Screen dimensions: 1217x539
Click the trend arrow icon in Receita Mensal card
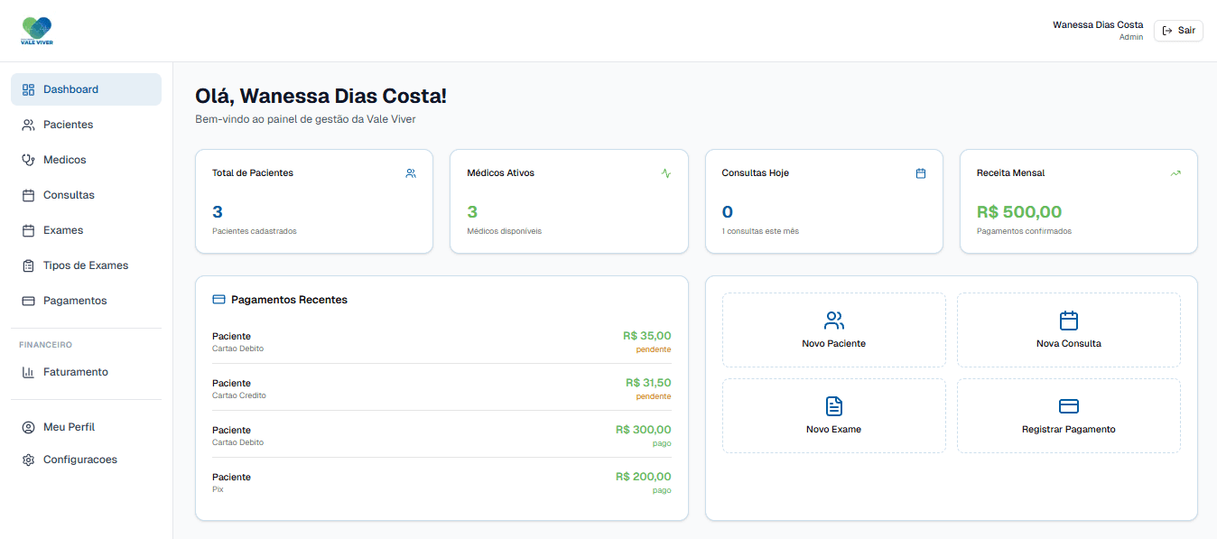coord(1175,173)
